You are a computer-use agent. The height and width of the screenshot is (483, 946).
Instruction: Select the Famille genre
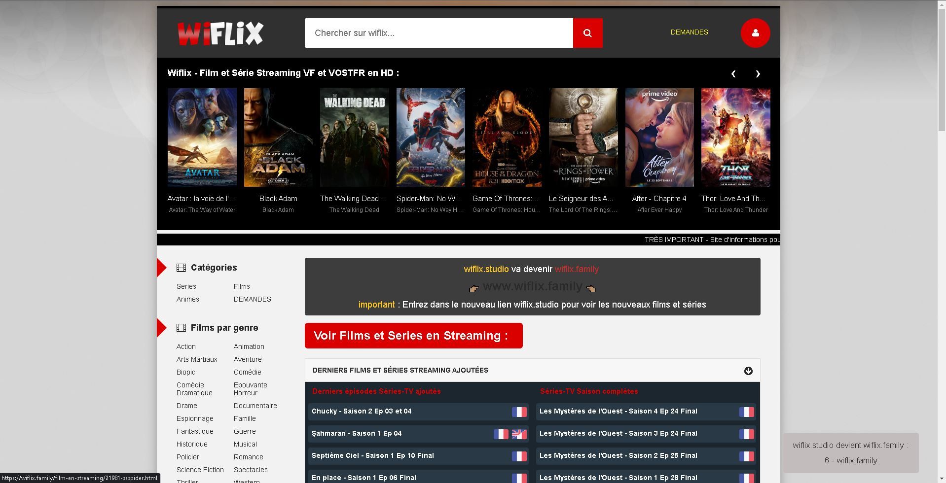[245, 418]
